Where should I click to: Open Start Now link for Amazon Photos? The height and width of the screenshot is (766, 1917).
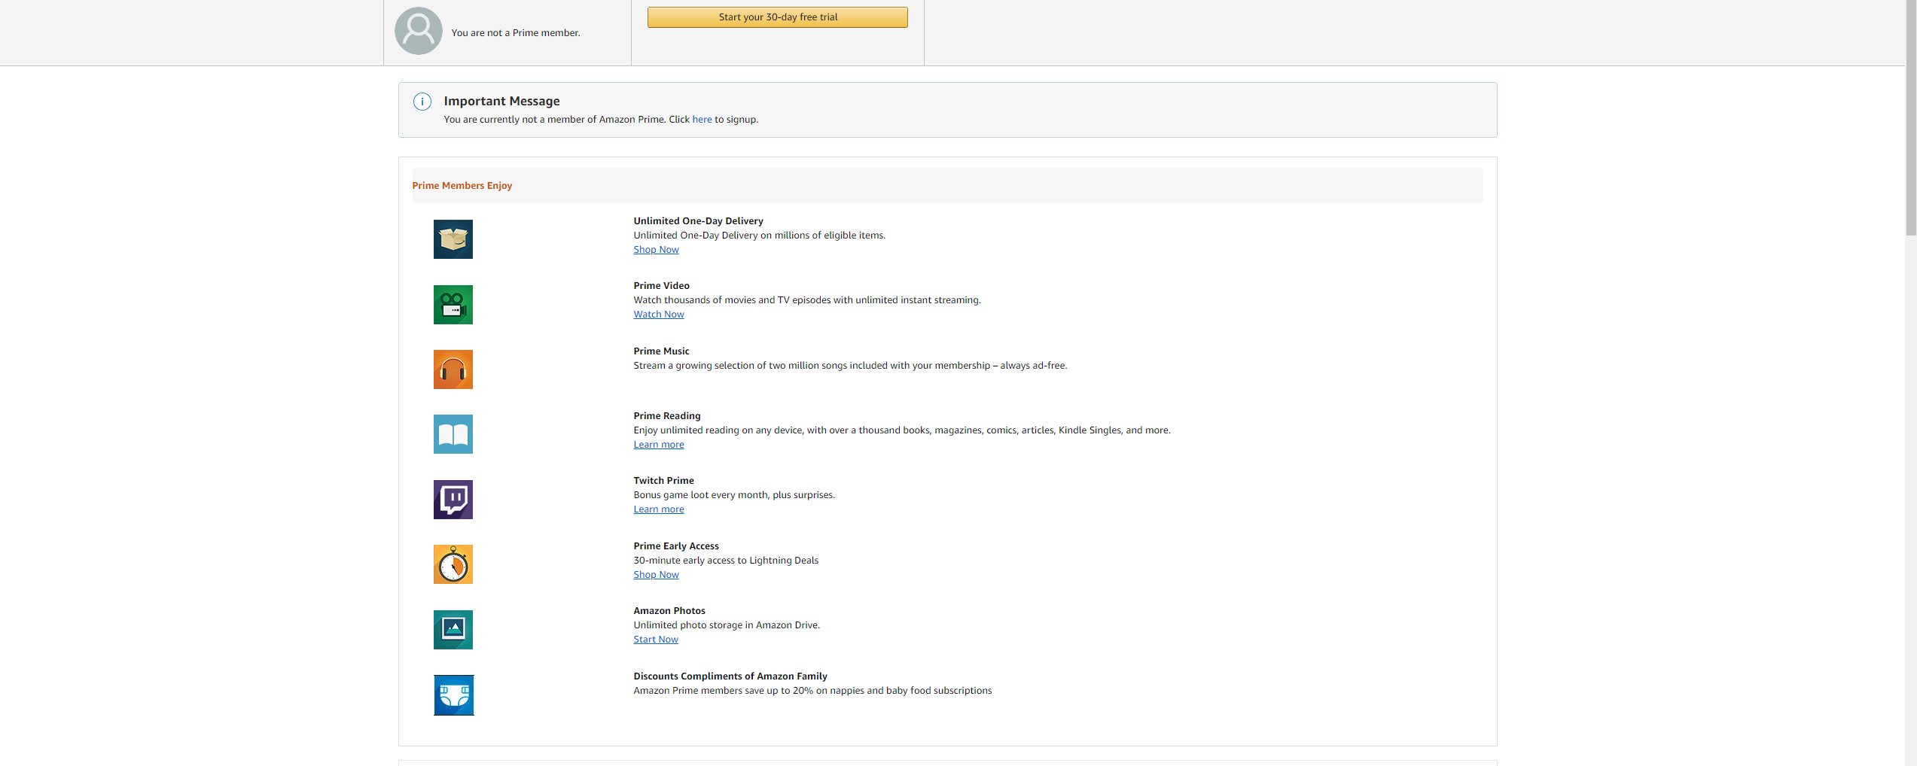(655, 640)
